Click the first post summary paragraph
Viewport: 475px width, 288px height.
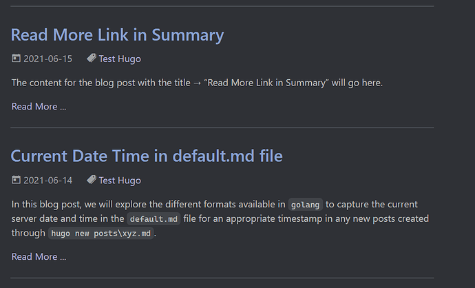[x=197, y=83]
